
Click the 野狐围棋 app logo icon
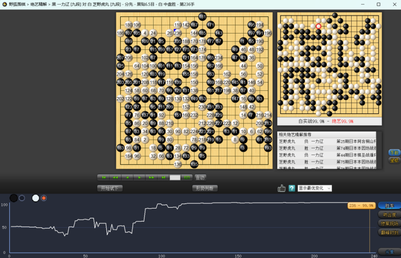(x=4, y=4)
